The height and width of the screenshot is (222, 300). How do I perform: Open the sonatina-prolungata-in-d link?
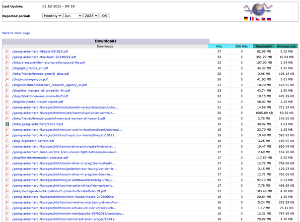tap(64, 146)
